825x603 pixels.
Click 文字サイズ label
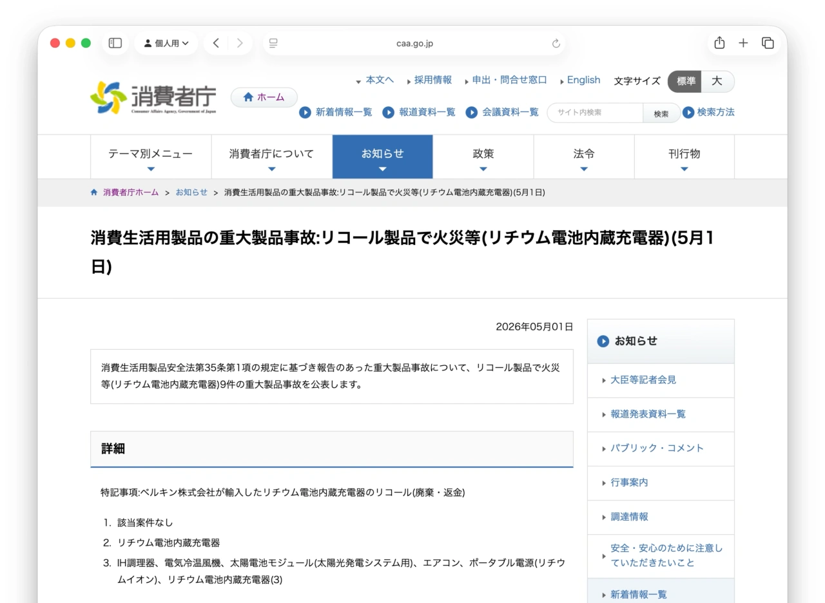point(637,81)
